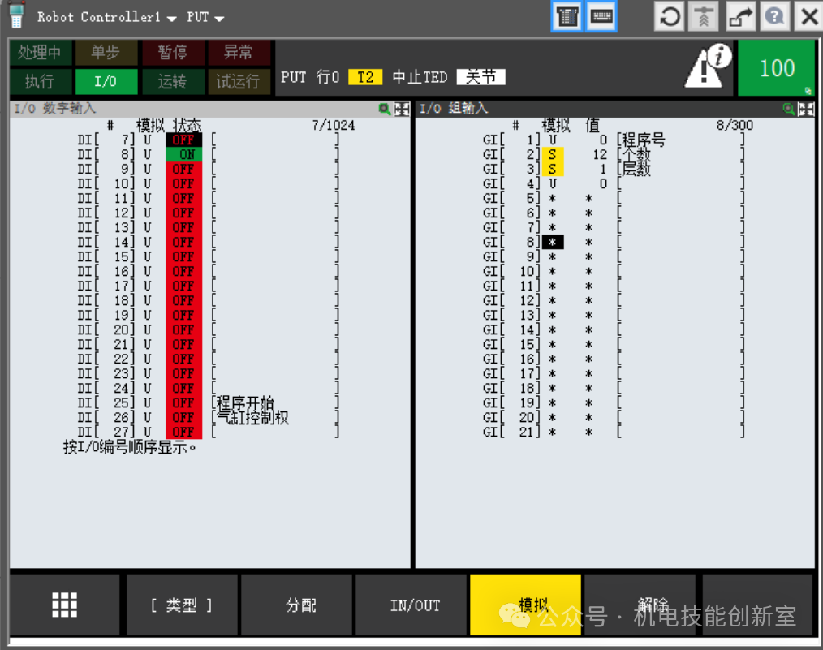The width and height of the screenshot is (823, 650).
Task: Maximize the group input pane icon
Action: [805, 109]
